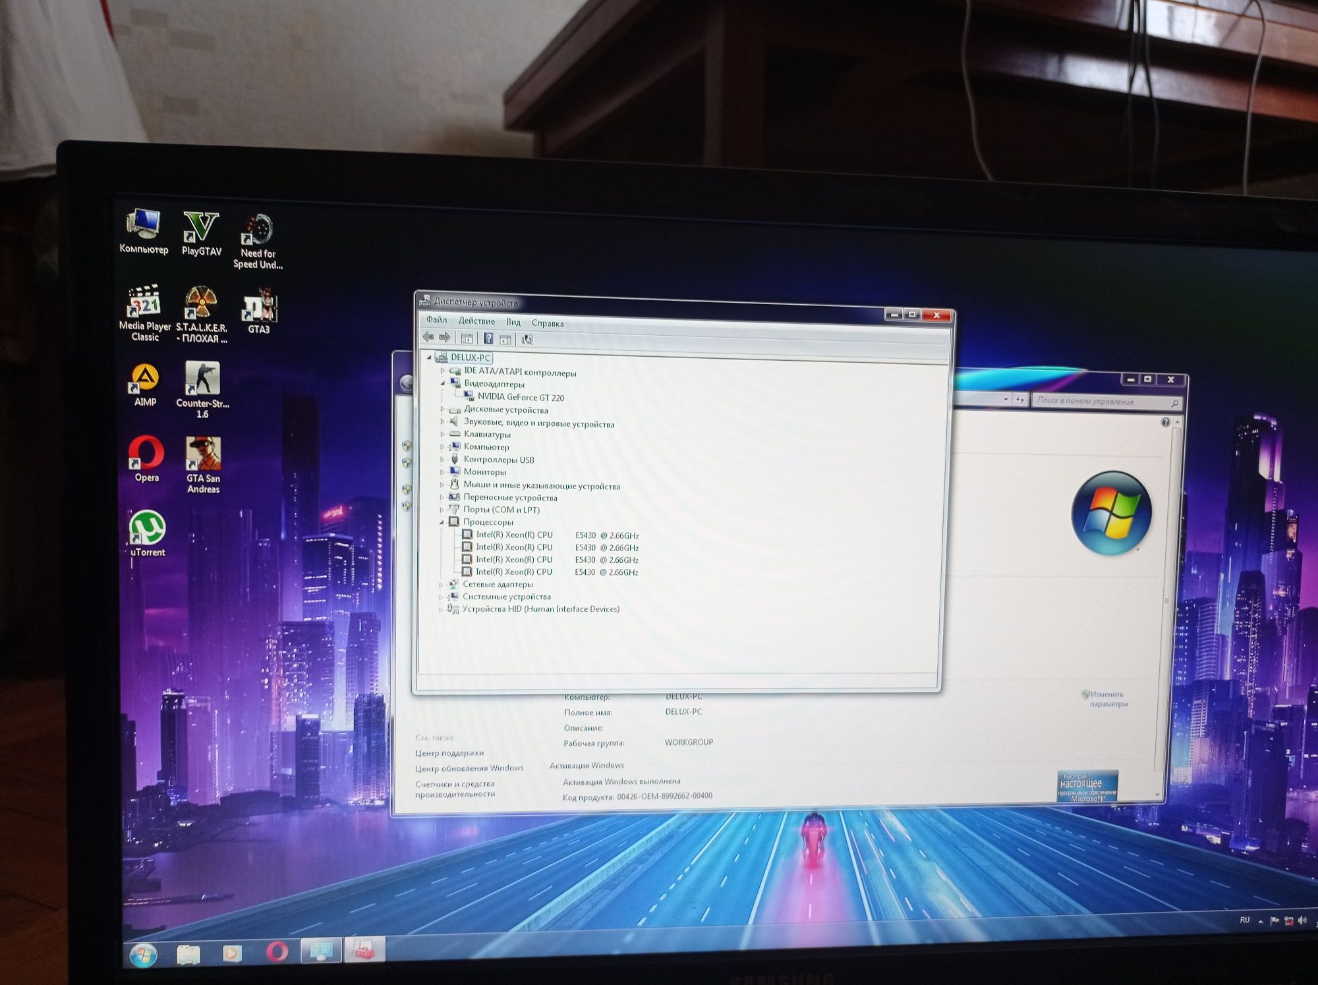Collapse the Процессоры node
1318x985 pixels.
click(x=442, y=522)
